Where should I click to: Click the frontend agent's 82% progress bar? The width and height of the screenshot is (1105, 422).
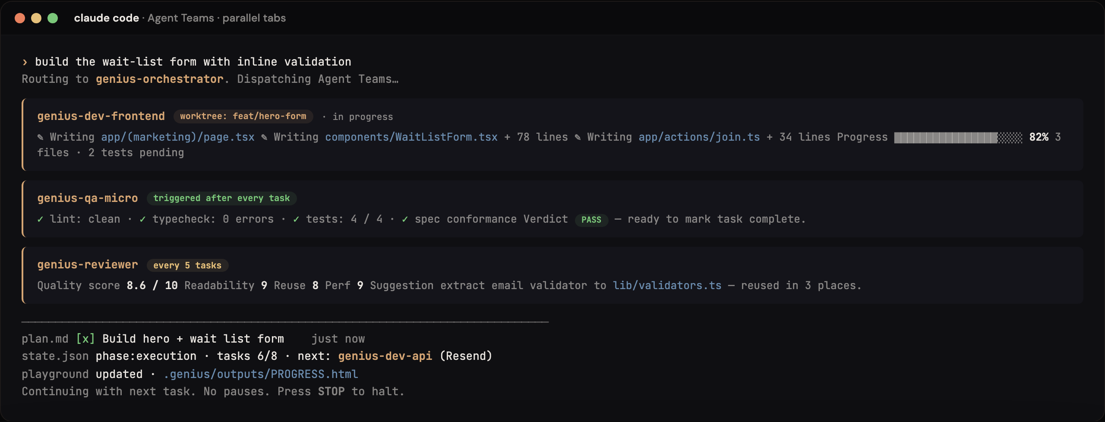958,137
